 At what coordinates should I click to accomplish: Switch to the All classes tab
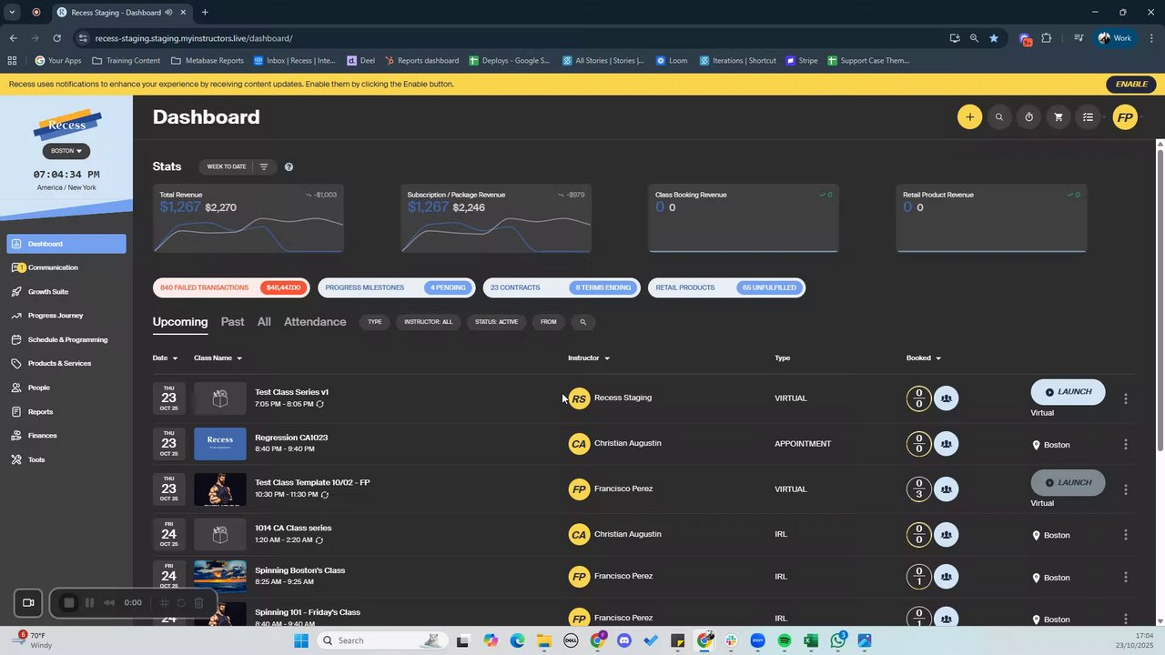point(264,322)
